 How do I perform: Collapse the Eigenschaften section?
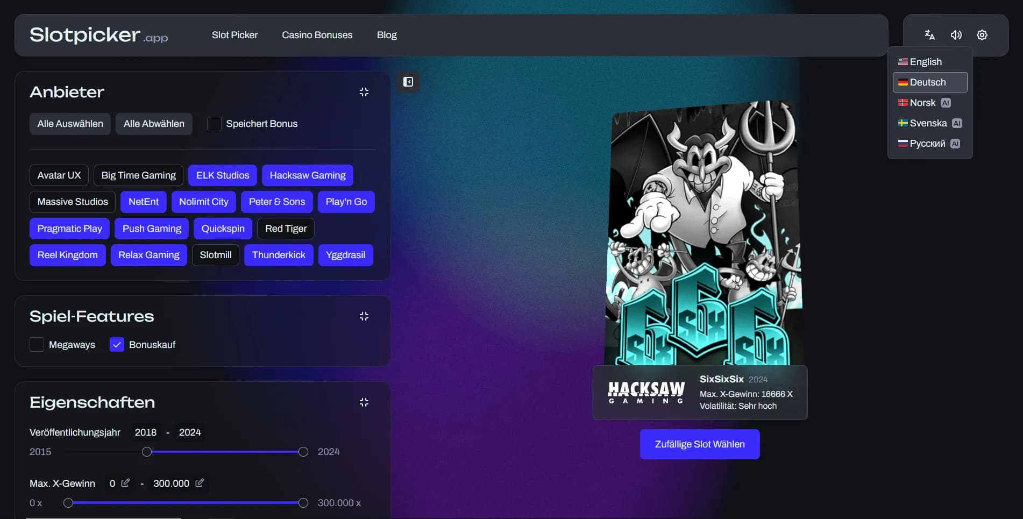364,402
